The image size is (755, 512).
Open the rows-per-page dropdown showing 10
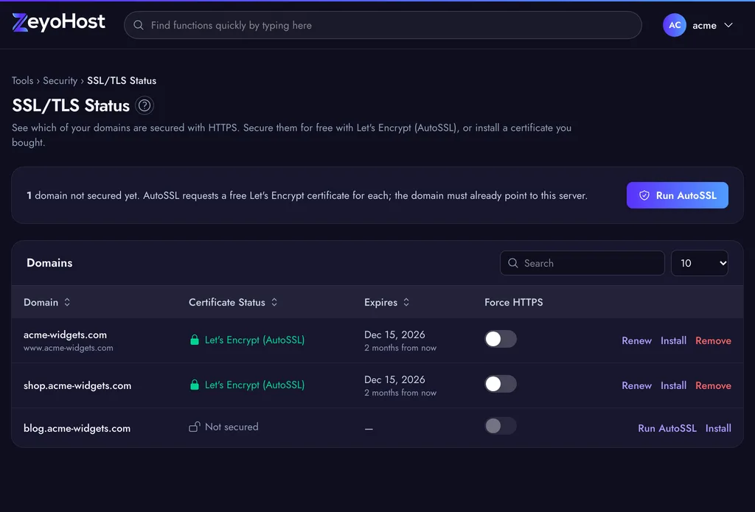[x=699, y=263]
